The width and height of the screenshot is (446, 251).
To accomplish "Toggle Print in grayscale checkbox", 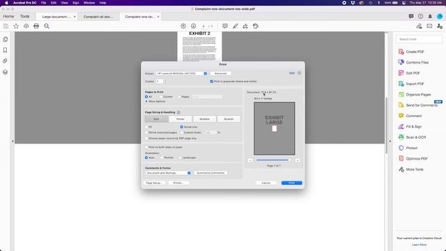I will point(211,82).
